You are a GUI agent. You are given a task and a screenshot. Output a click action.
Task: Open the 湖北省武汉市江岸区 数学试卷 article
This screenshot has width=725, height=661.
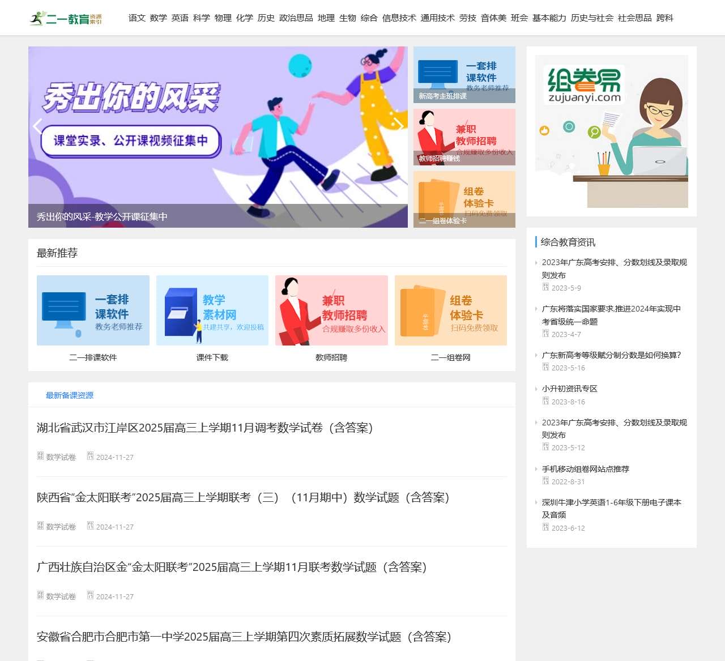tap(205, 428)
